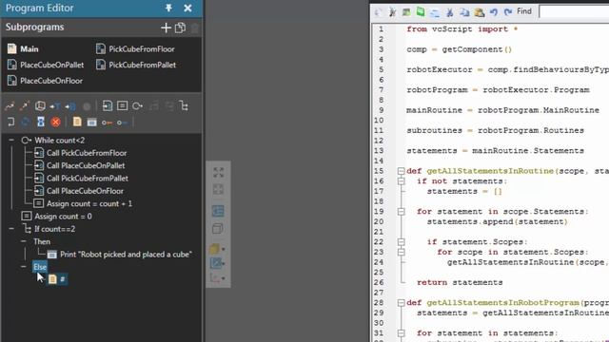Select Assign count = count + 1

[x=83, y=203]
